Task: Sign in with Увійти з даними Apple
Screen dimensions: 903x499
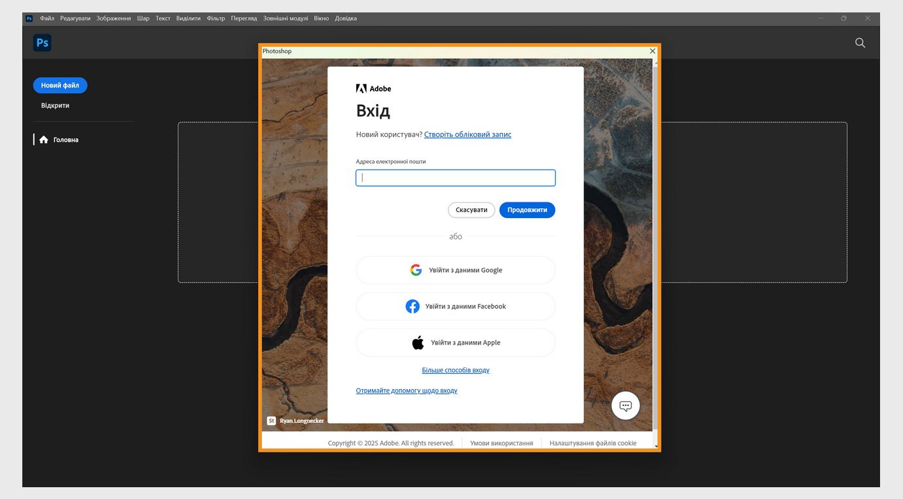Action: [456, 342]
